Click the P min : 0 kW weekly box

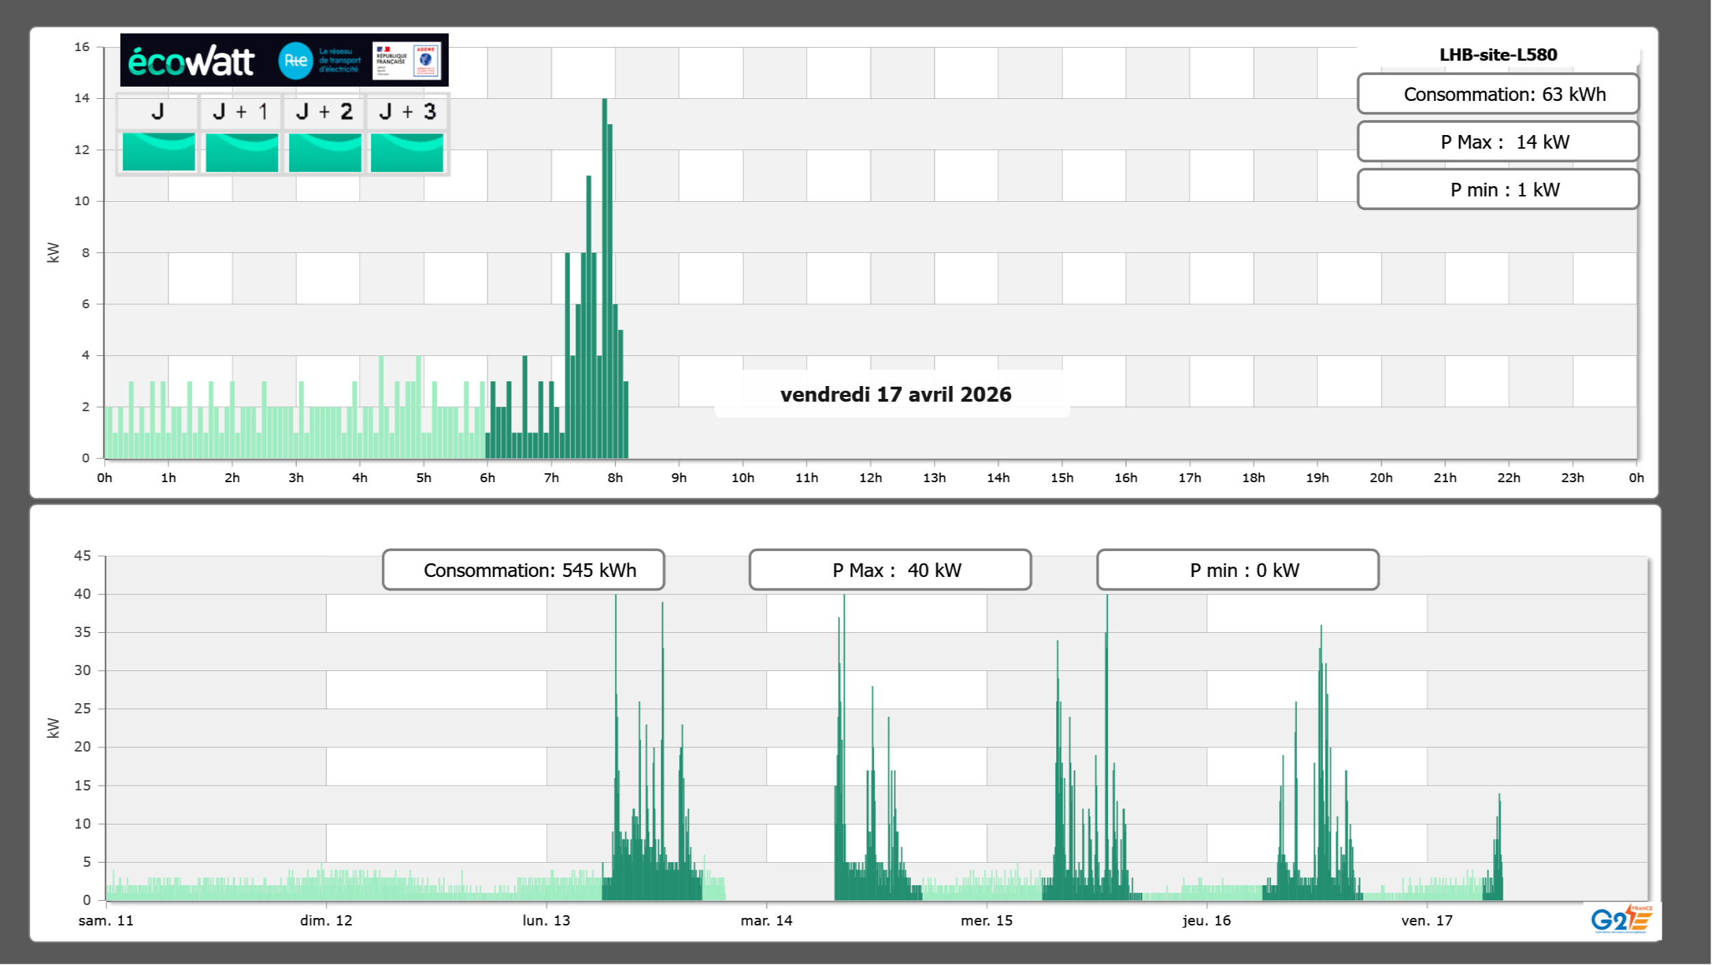[1237, 570]
